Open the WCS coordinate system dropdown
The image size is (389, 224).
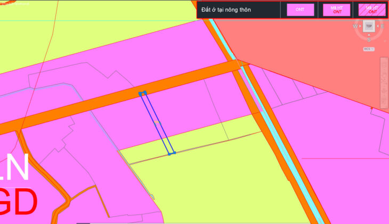(x=368, y=49)
